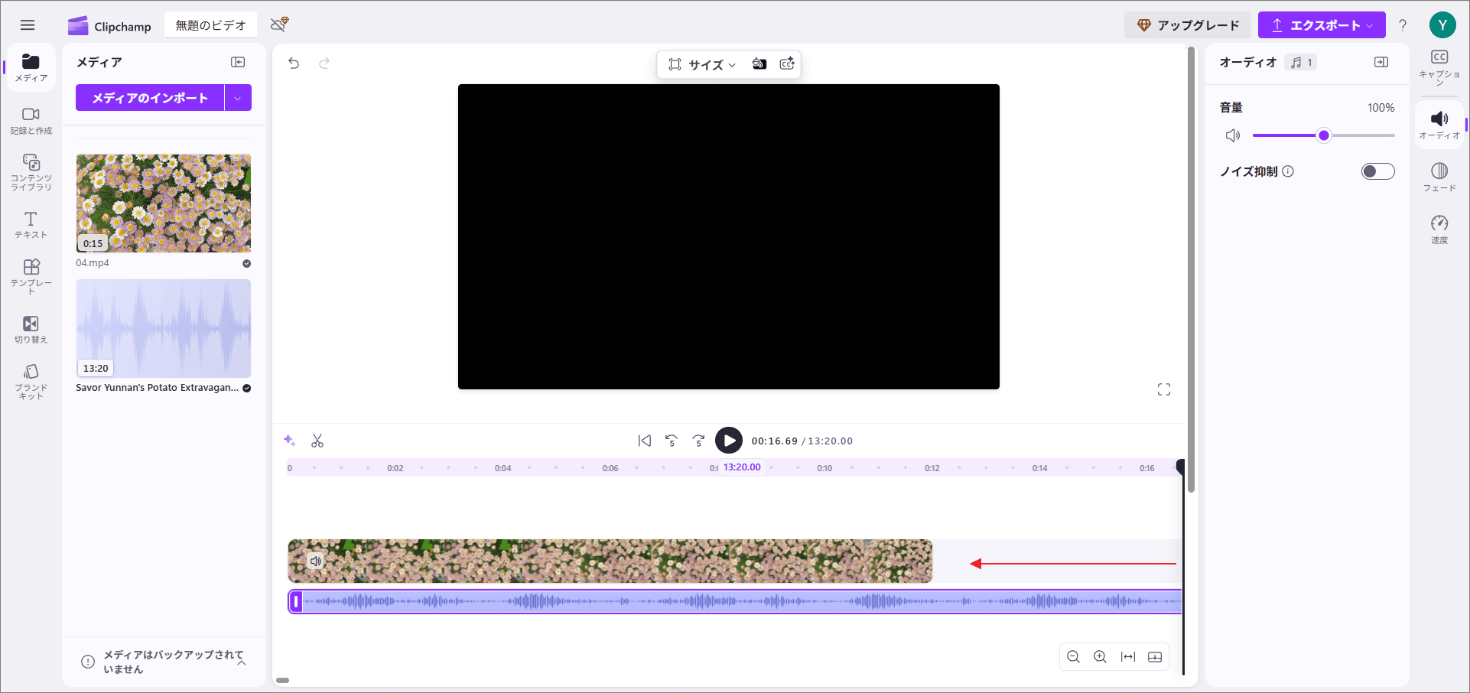This screenshot has height=693, width=1470.
Task: Click the エクスポート button
Action: point(1322,25)
